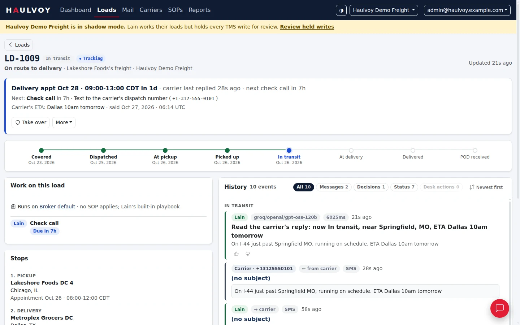Filter history to Messages
The image size is (520, 325).
[x=334, y=187]
